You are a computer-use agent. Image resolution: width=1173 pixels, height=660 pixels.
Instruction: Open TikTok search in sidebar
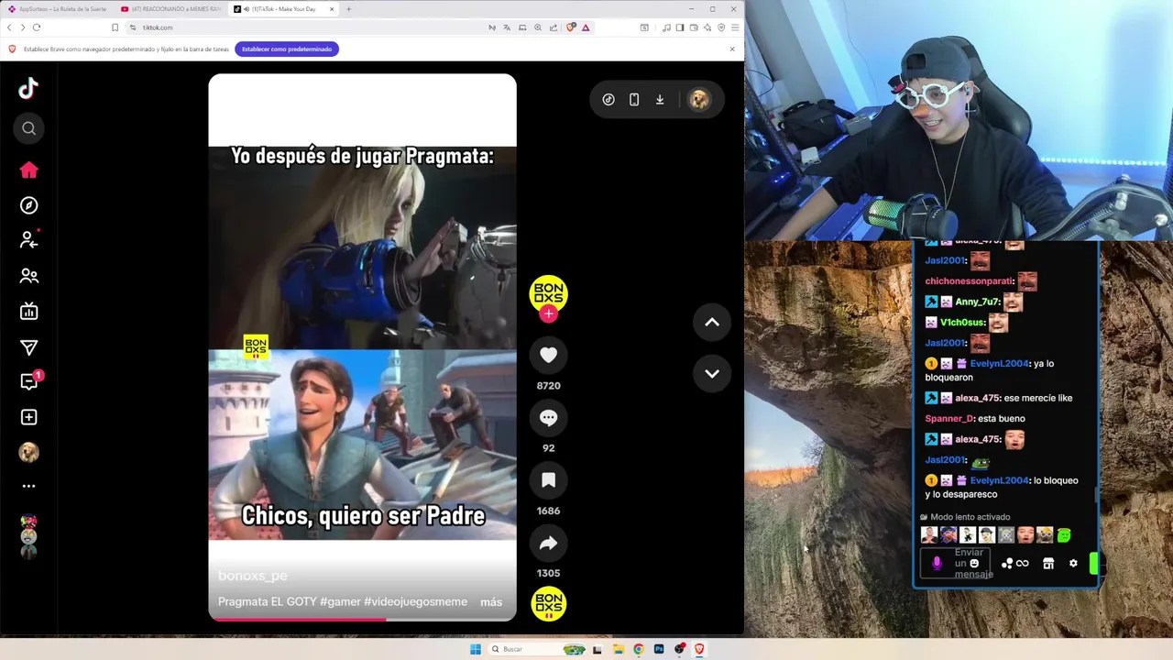pos(28,128)
